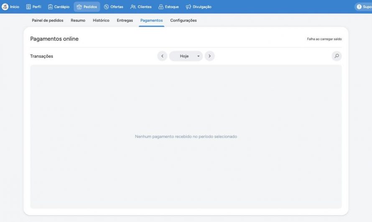Viewport: 372px width, 222px height.
Task: Click 'Nenhum pagamento recebido no período selecionado' text
Action: (186, 137)
